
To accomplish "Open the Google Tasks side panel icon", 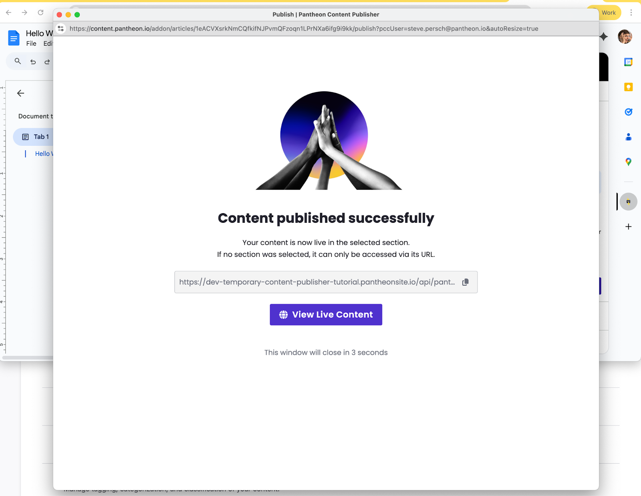I will coord(628,112).
